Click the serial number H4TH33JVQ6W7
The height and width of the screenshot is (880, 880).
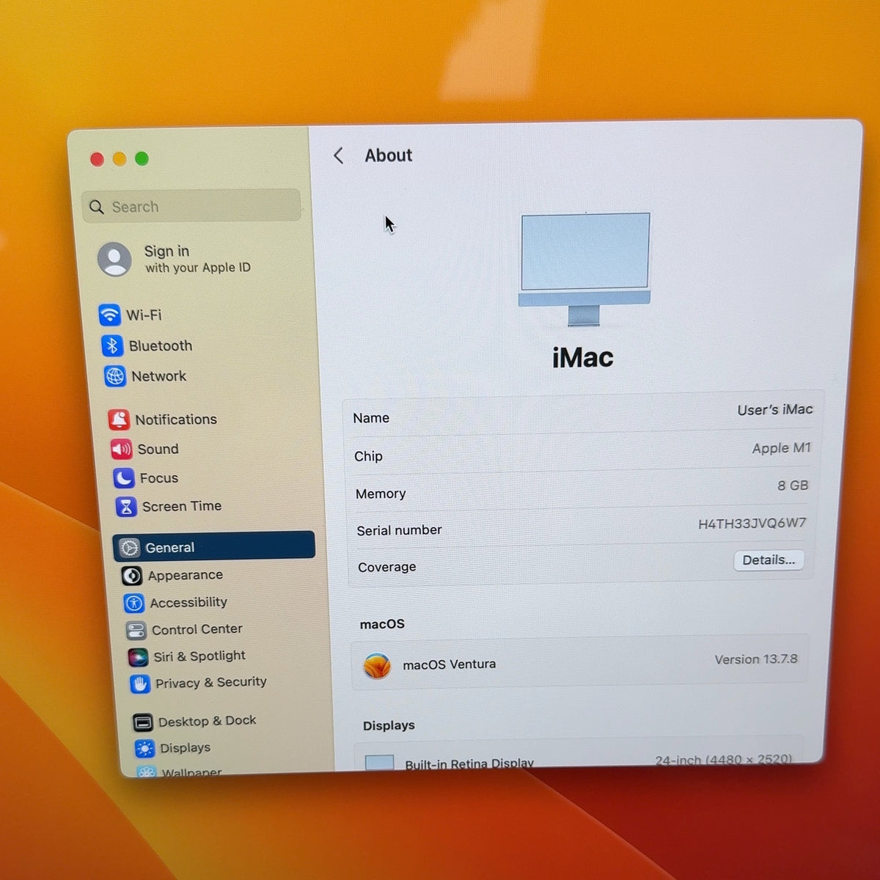[x=752, y=524]
